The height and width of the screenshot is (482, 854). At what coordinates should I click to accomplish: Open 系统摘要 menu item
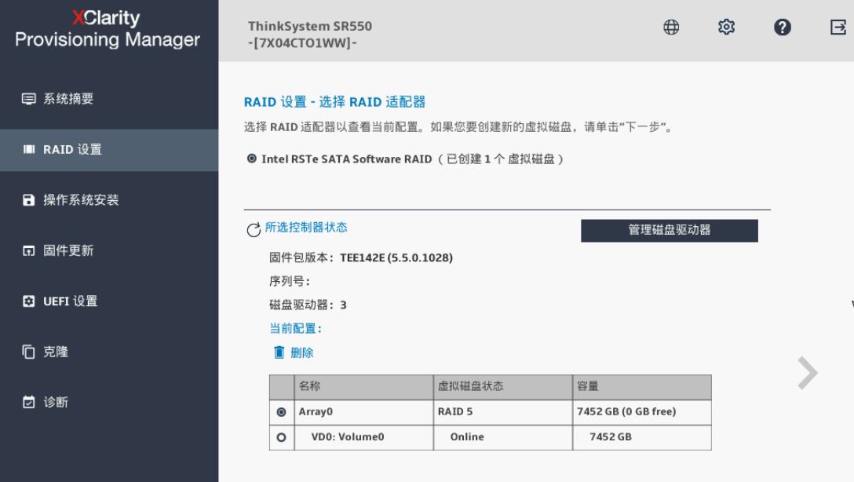[x=109, y=99]
